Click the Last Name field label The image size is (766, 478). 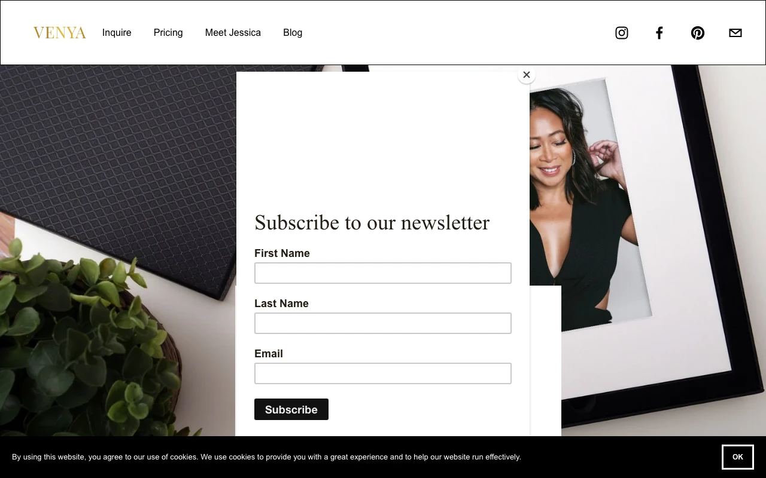click(x=281, y=304)
